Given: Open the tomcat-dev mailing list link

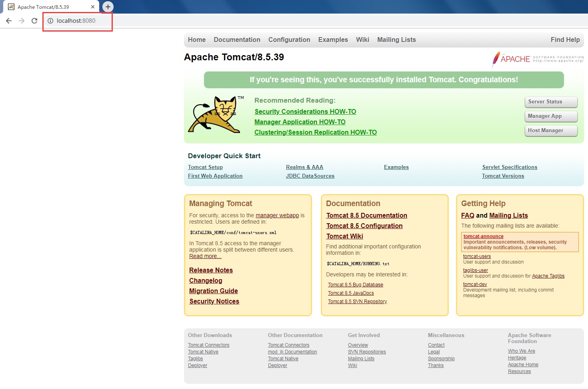Looking at the screenshot, I should tap(475, 284).
